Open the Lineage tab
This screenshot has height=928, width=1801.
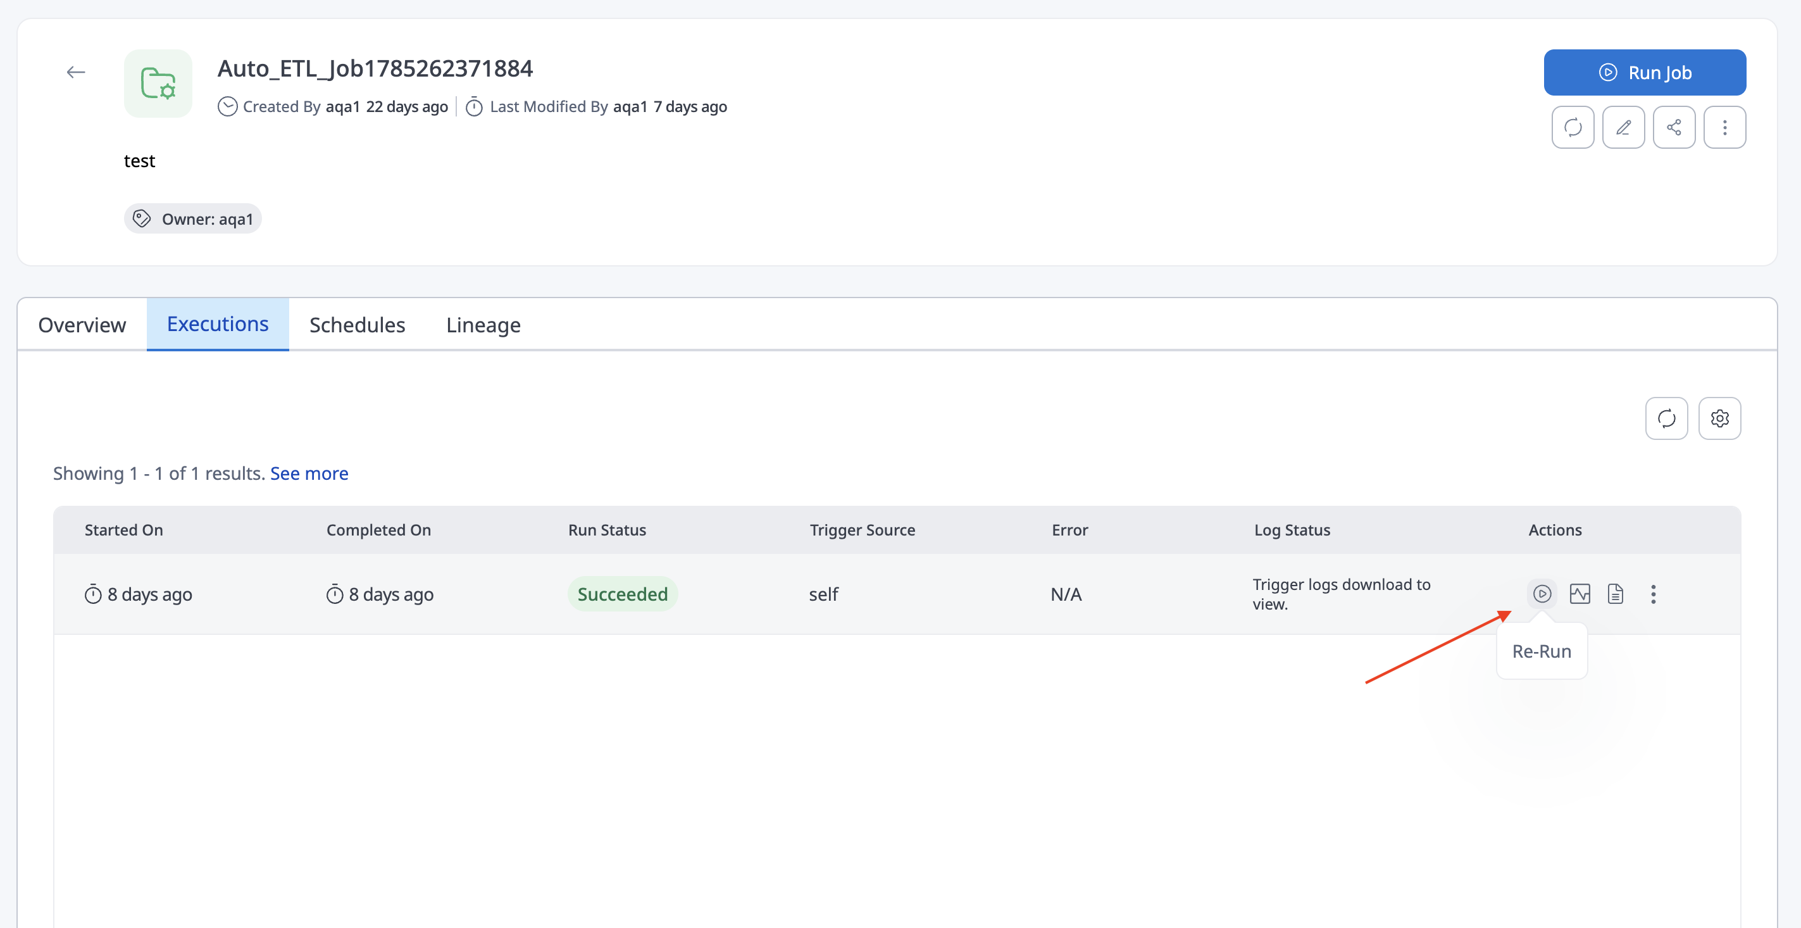tap(483, 325)
